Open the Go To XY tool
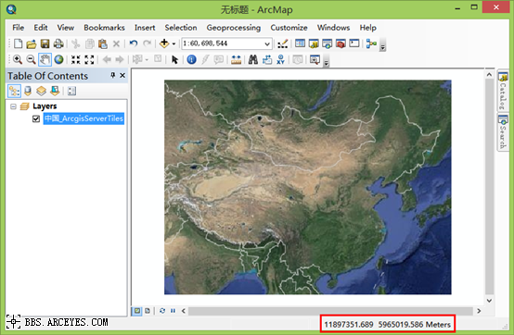This screenshot has width=514, height=335. tap(280, 59)
